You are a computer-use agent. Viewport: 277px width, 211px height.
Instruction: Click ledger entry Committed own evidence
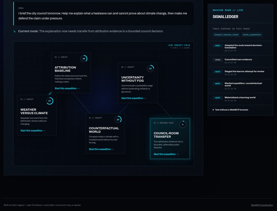point(240,61)
